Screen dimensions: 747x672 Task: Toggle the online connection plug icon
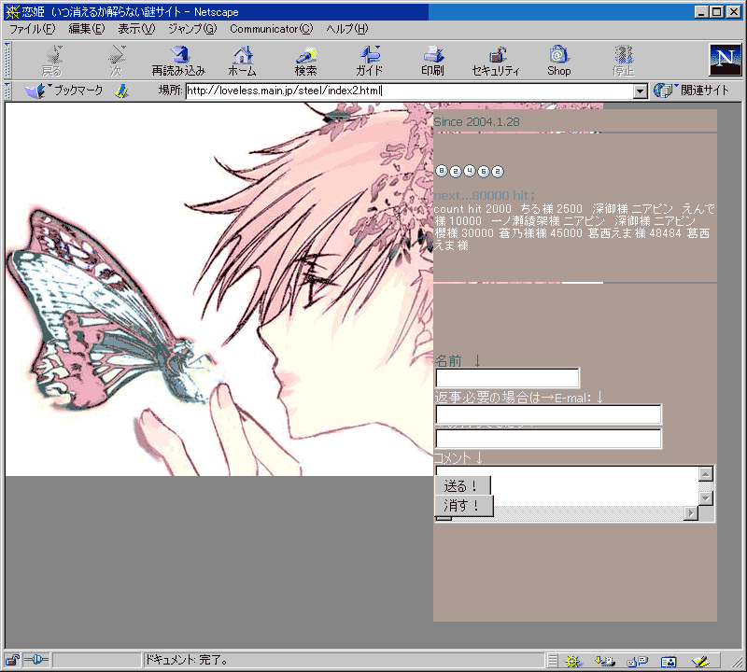pos(36,660)
